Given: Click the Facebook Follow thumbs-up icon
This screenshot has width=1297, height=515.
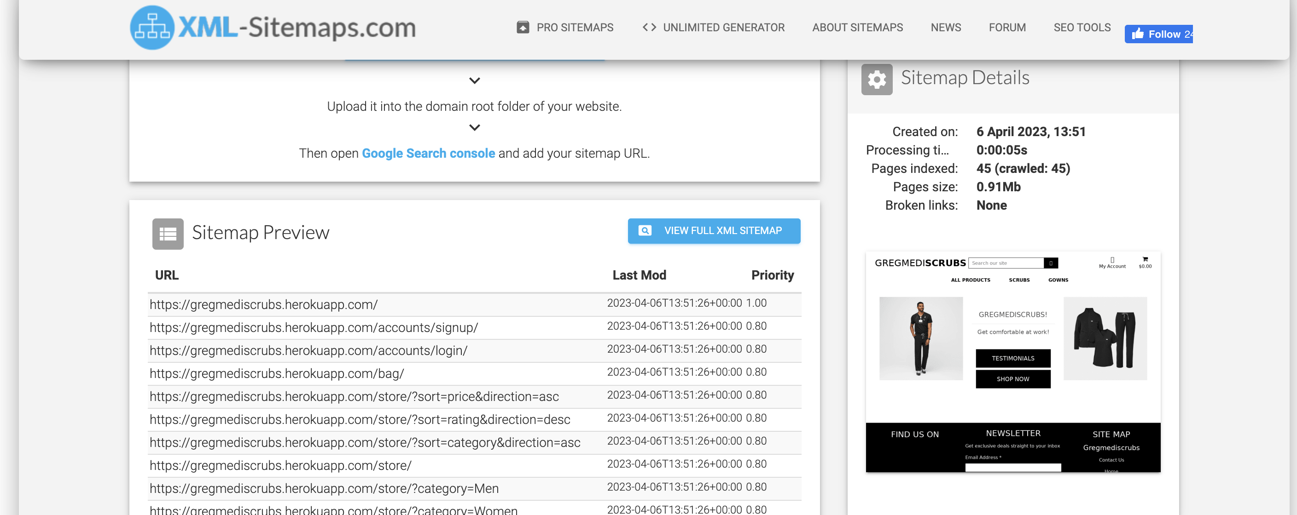Looking at the screenshot, I should (x=1137, y=34).
